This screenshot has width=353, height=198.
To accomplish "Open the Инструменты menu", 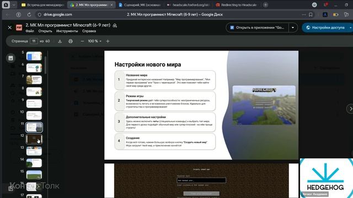I will [67, 31].
